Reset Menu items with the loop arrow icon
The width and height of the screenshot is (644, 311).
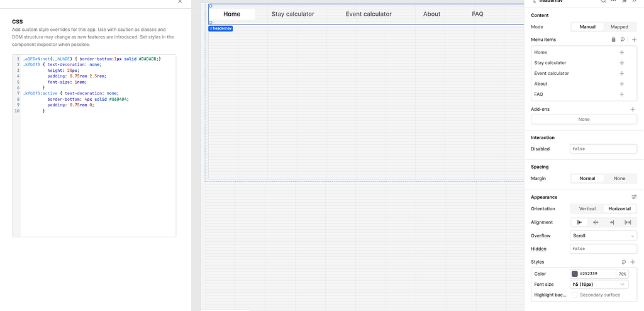tap(623, 40)
